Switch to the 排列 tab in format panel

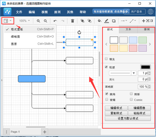click(146, 29)
